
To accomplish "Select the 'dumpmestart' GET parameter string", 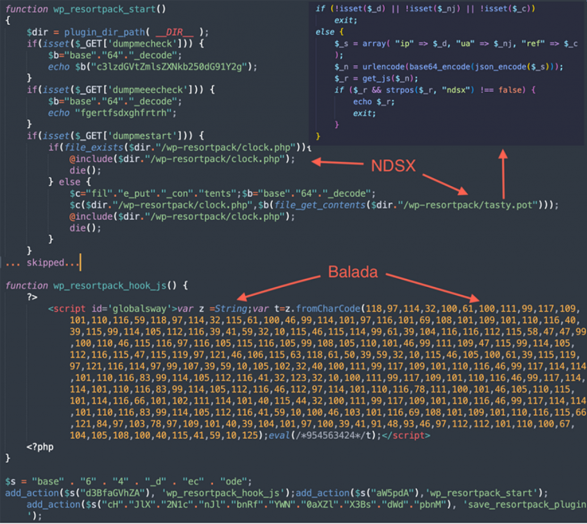I will [143, 136].
